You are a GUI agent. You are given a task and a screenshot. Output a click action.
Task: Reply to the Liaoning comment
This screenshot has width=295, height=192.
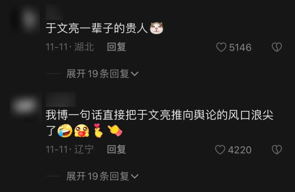[116, 150]
